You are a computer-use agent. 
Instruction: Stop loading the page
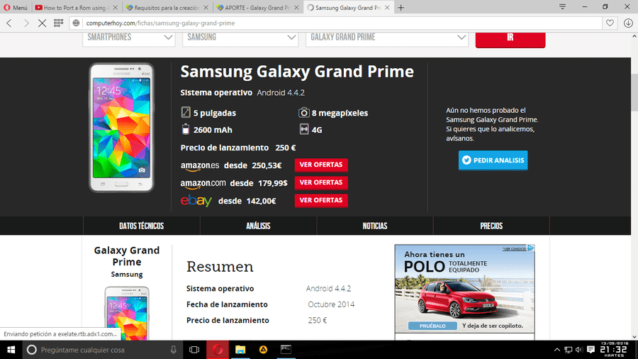pos(42,23)
